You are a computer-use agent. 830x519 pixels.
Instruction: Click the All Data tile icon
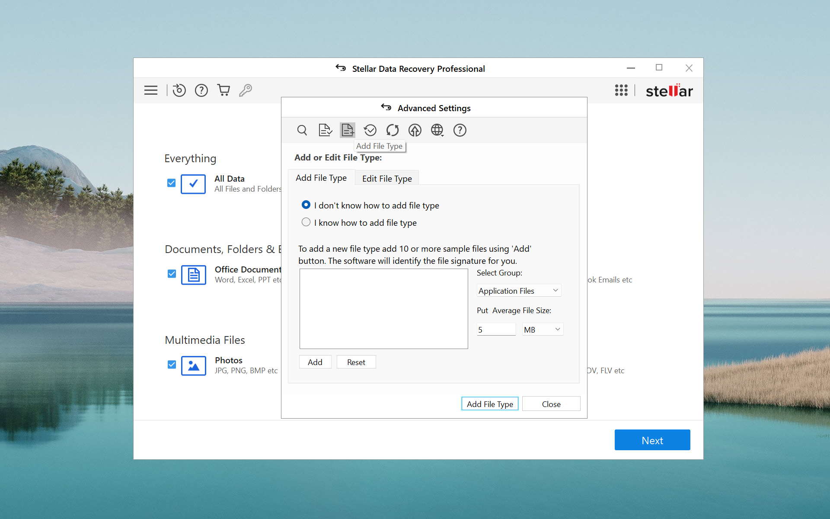(x=193, y=184)
